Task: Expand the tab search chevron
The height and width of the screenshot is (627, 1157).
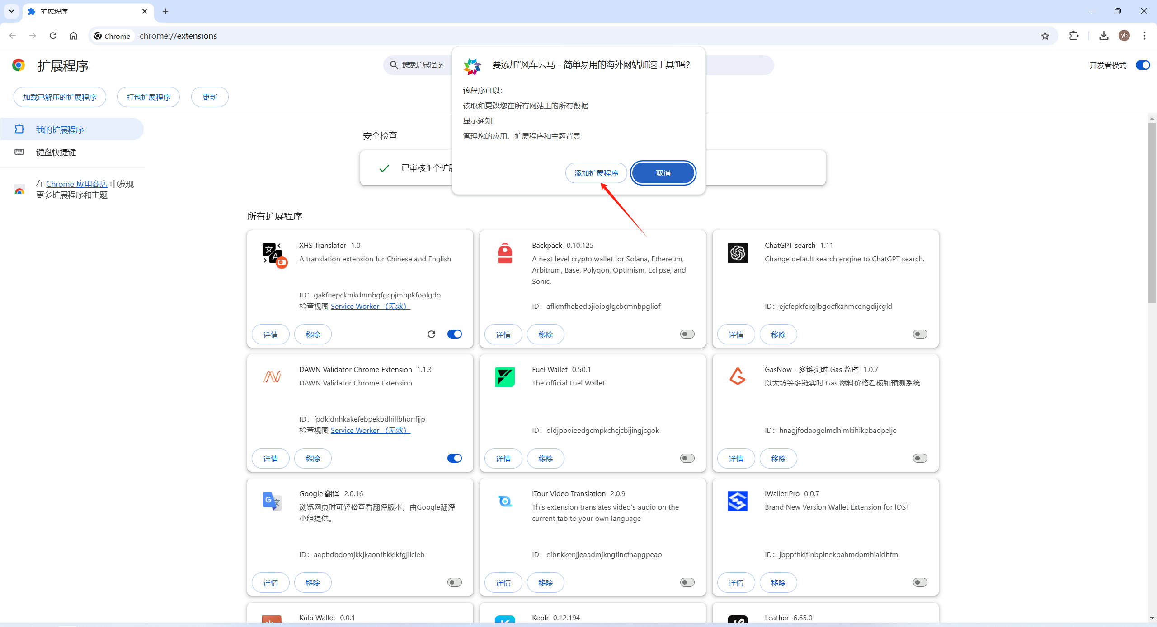Action: click(x=11, y=11)
